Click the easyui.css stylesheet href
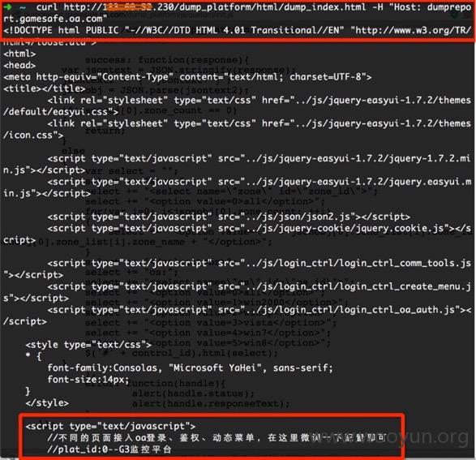The height and width of the screenshot is (460, 476). coord(237,106)
